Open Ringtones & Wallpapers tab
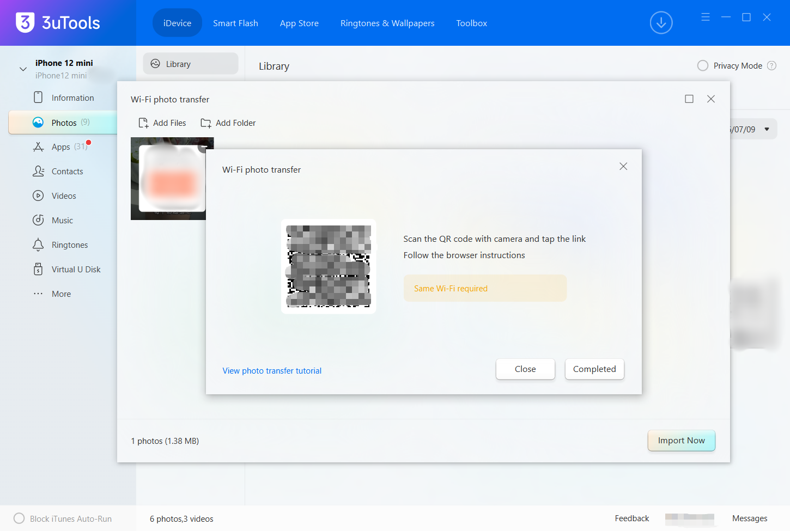 point(387,23)
